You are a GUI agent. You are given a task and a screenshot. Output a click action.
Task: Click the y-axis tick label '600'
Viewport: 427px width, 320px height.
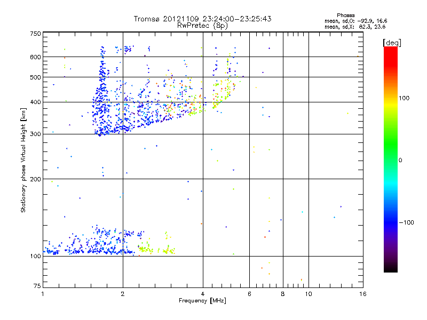35,57
